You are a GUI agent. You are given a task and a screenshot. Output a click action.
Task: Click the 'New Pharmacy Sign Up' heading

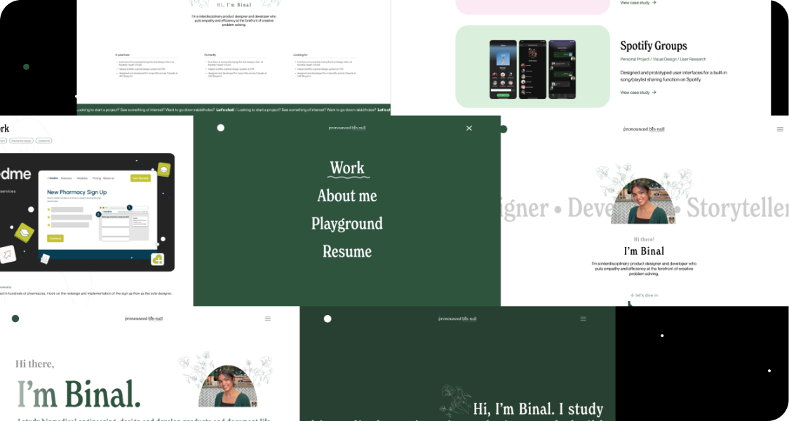click(x=77, y=192)
